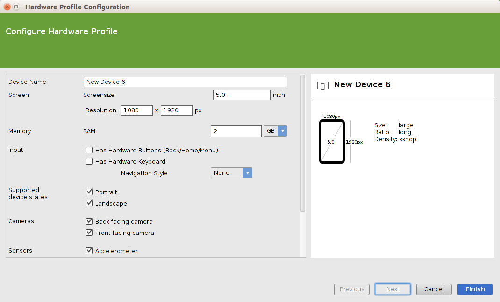The width and height of the screenshot is (500, 302).
Task: Open the RAM unit GB dropdown
Action: [x=275, y=131]
